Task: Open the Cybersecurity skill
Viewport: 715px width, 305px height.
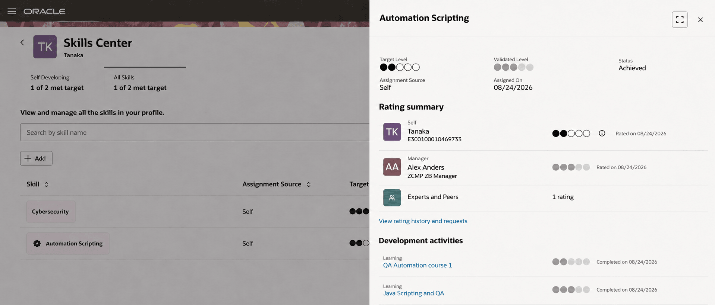Action: (x=51, y=212)
